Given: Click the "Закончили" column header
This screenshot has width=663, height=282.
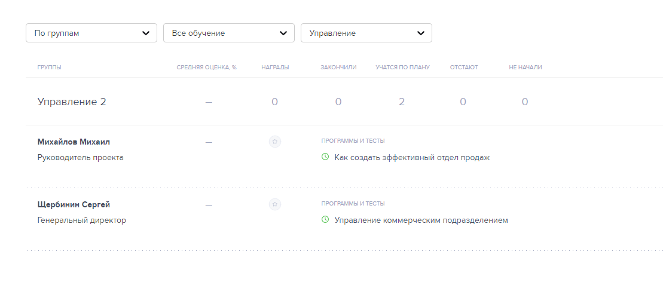Looking at the screenshot, I should coord(338,68).
